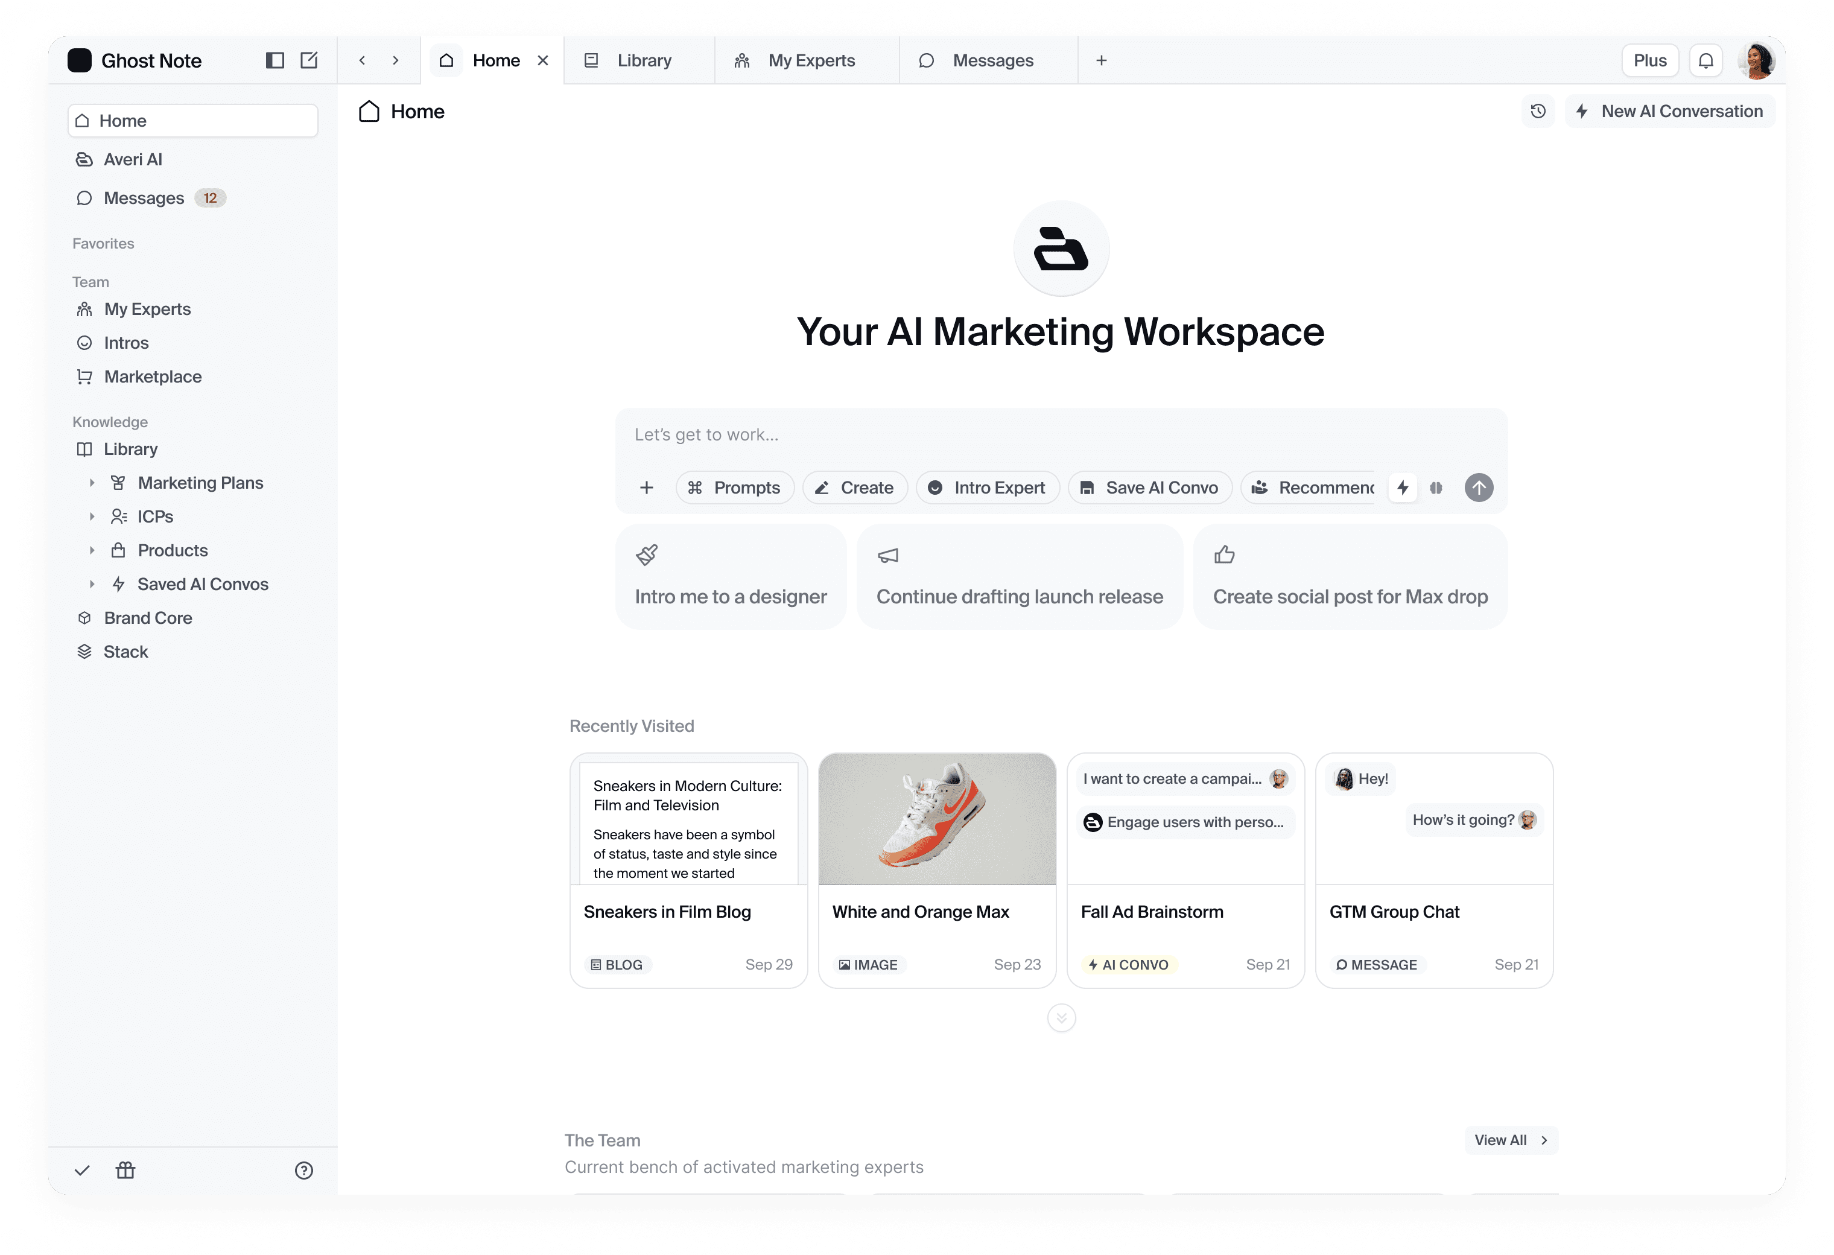The image size is (1834, 1255).
Task: Click the gift icon in sidebar footer
Action: click(125, 1170)
